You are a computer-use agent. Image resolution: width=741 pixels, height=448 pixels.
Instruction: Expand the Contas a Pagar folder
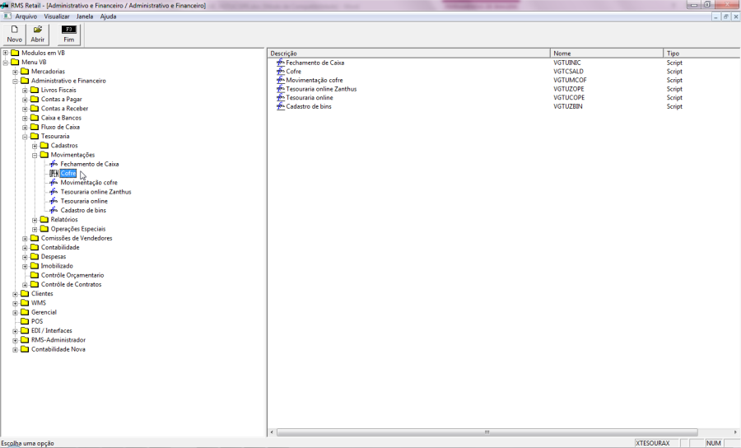[25, 100]
